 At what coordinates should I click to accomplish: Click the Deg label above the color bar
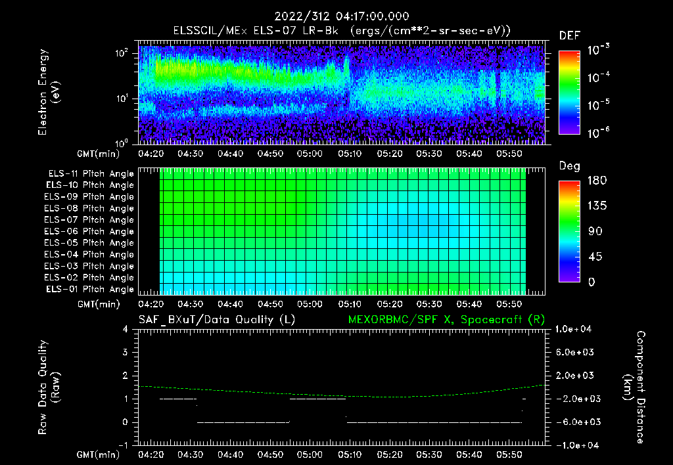tap(570, 166)
